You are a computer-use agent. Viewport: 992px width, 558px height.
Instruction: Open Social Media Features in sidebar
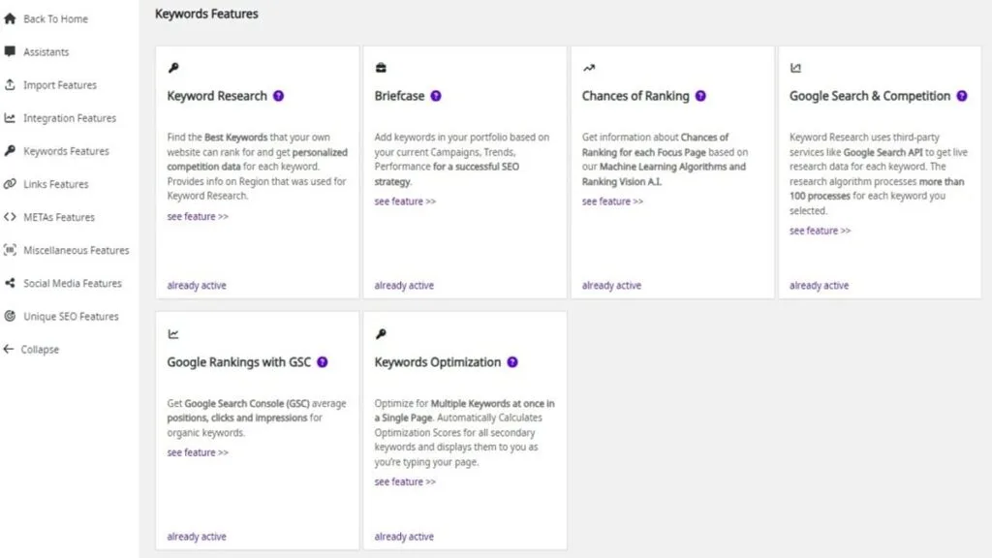pos(72,284)
